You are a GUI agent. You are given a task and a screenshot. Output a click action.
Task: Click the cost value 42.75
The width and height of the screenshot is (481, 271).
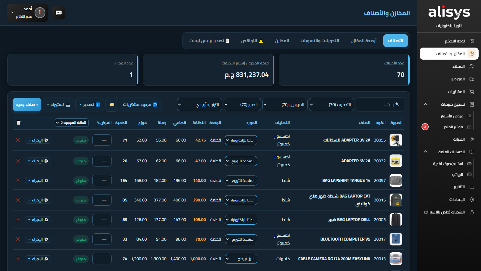(201, 140)
